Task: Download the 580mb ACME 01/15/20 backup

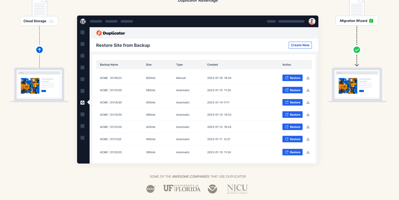Action: [x=308, y=90]
